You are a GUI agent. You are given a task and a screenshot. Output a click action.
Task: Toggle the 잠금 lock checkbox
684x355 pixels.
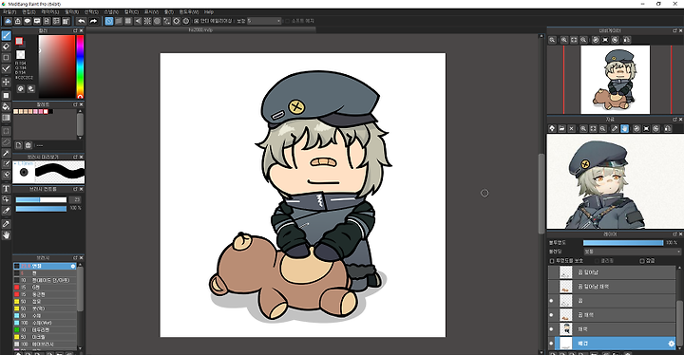[642, 261]
